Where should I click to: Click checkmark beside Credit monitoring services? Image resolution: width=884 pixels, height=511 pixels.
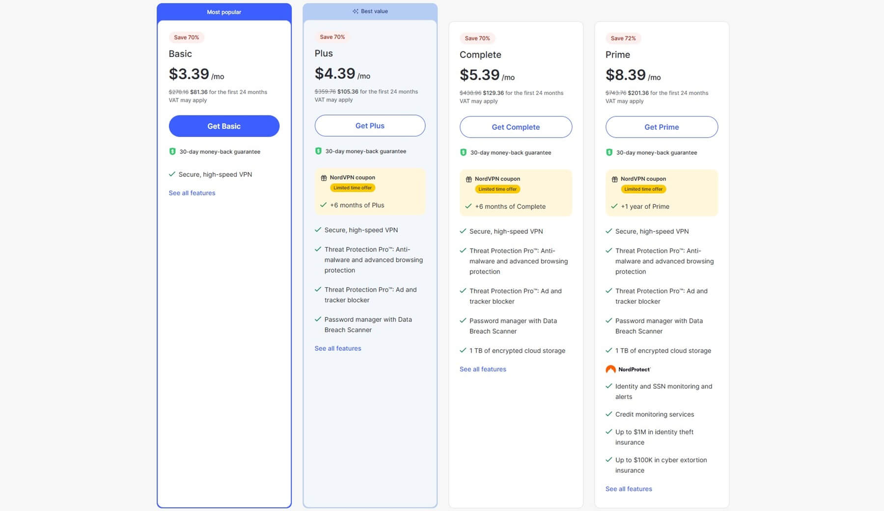pos(608,414)
